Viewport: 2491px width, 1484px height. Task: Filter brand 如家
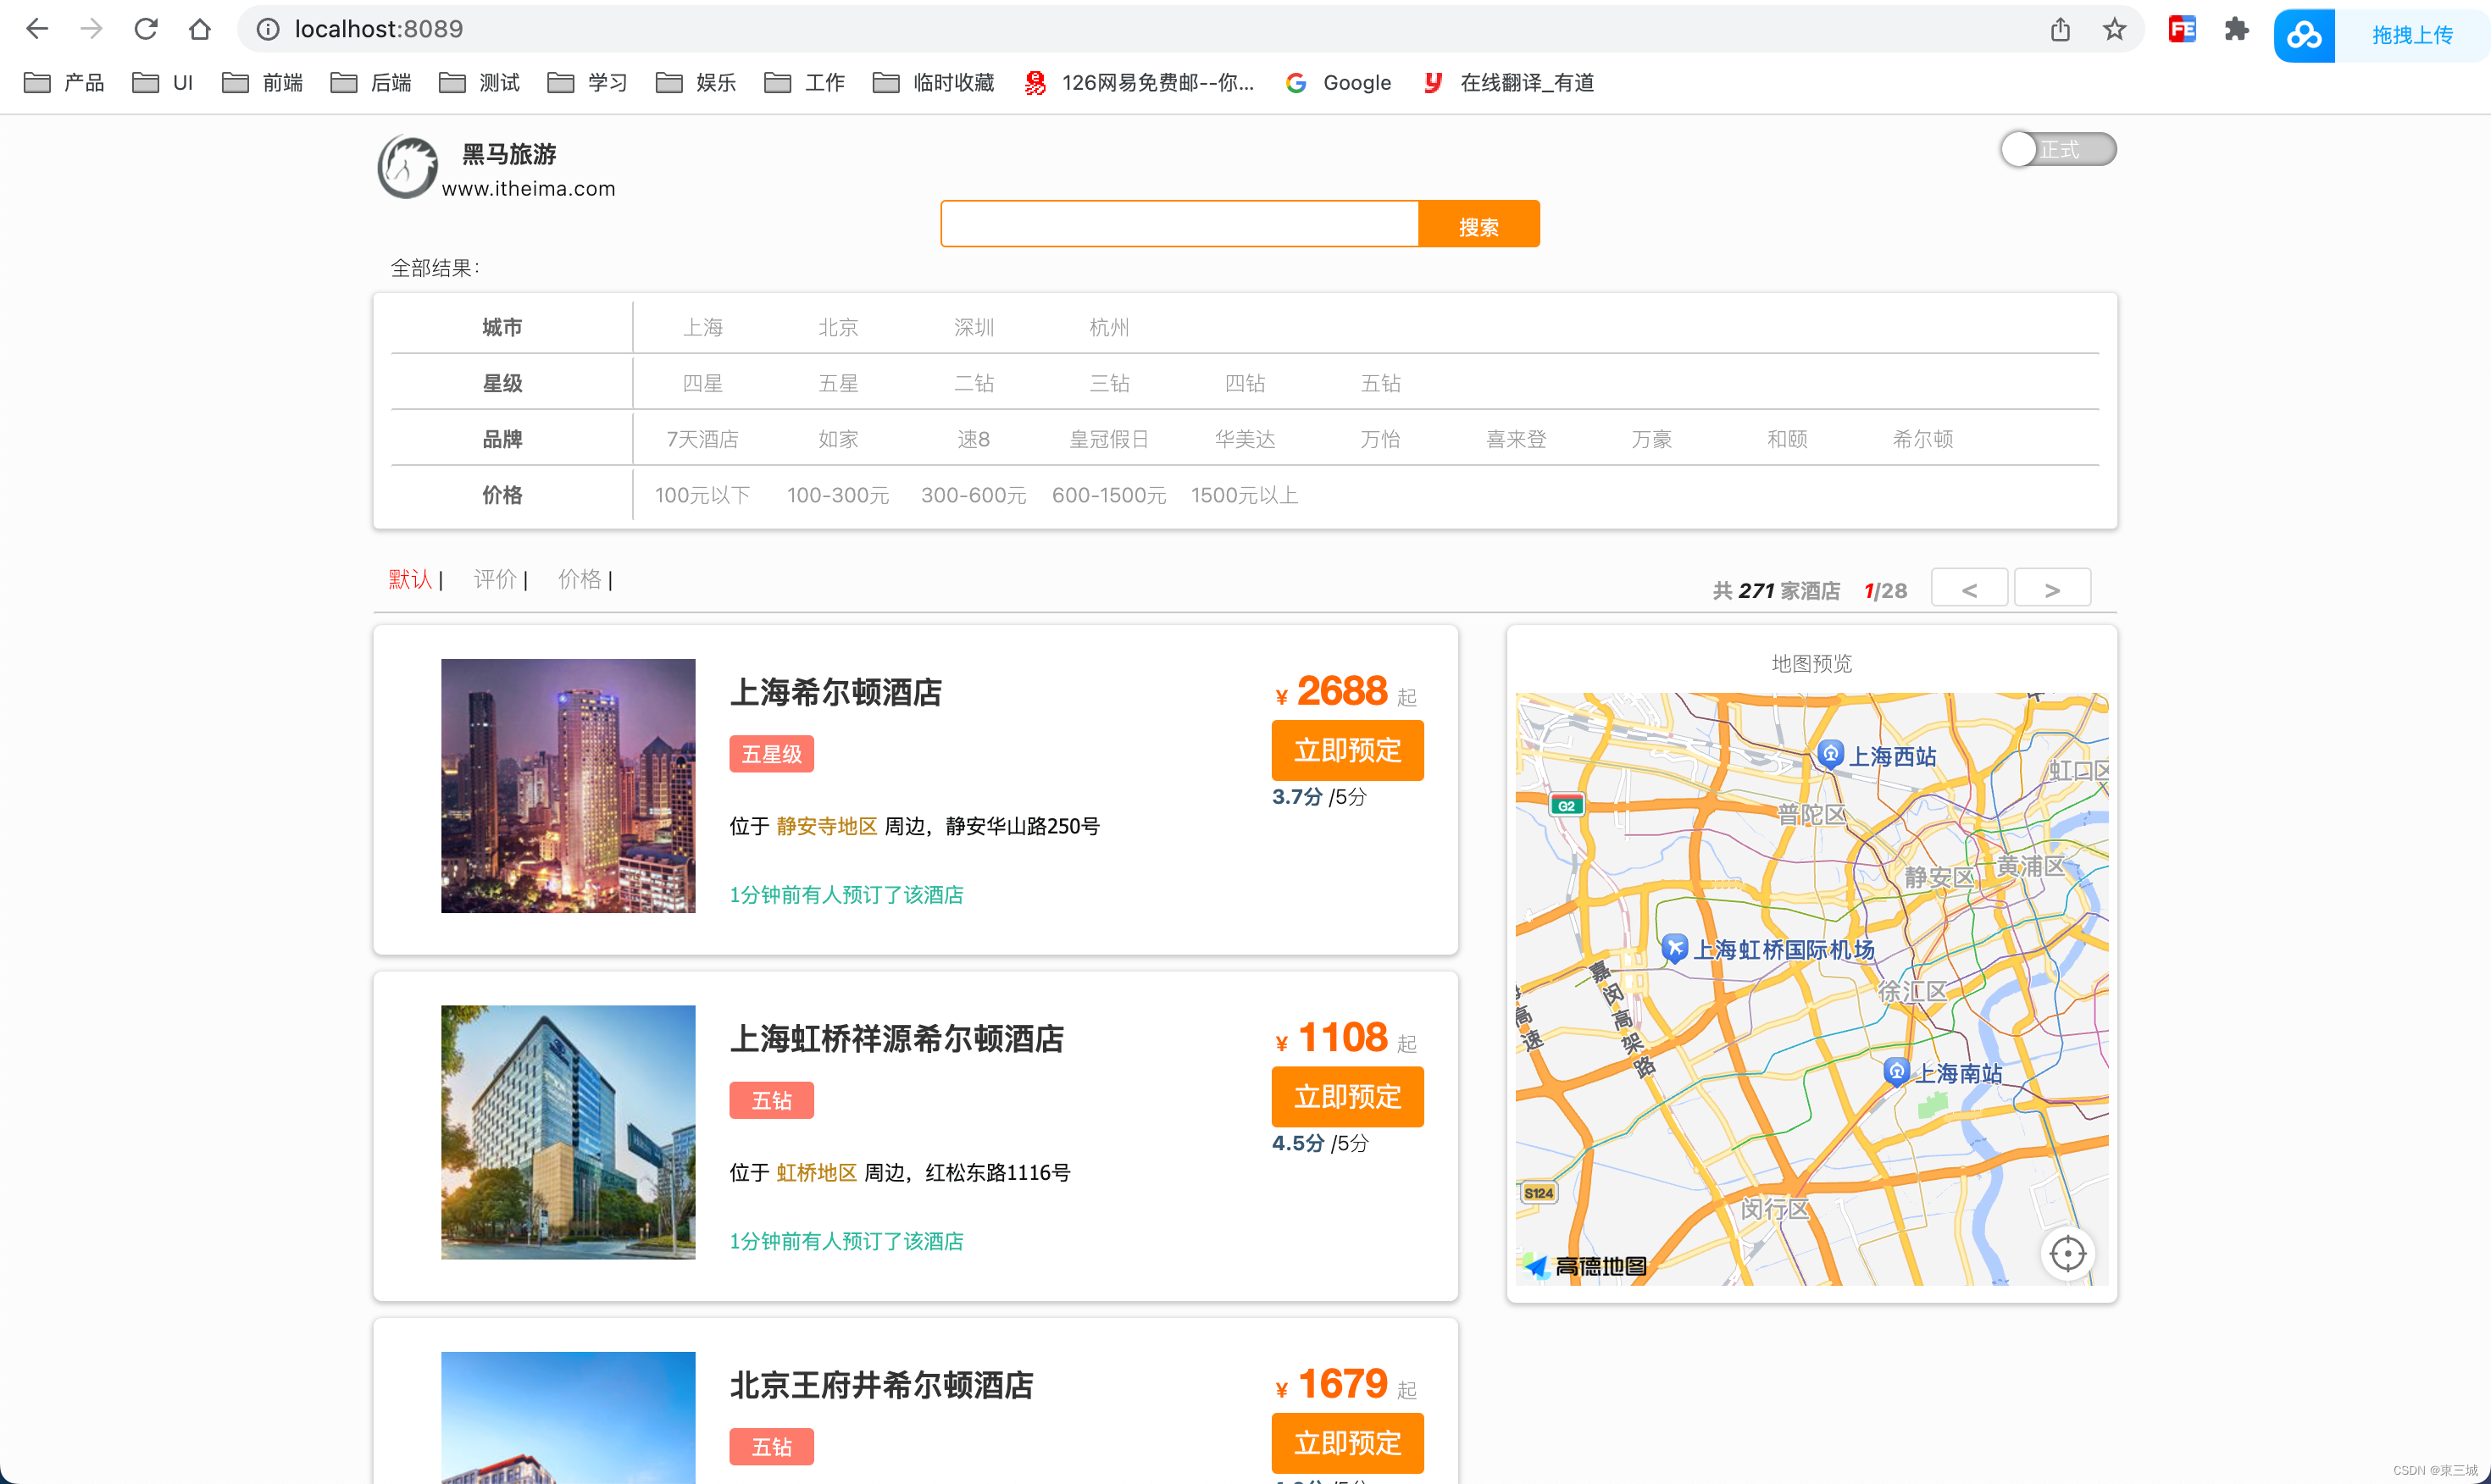(x=838, y=439)
